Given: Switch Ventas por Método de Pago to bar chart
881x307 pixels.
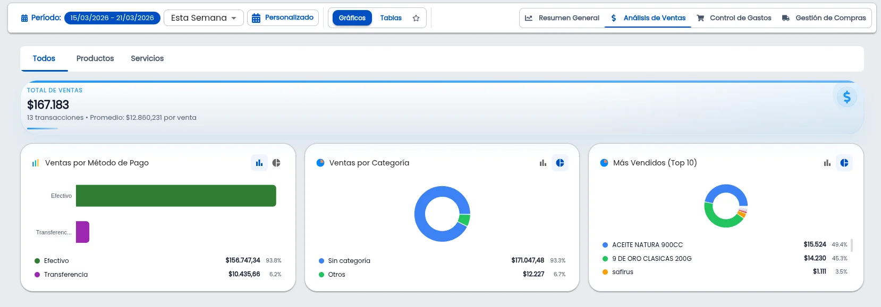Looking at the screenshot, I should 259,163.
